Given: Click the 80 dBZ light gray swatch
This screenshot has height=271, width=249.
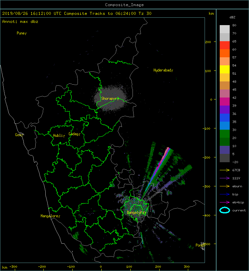Looking at the screenshot, I should click(225, 29).
